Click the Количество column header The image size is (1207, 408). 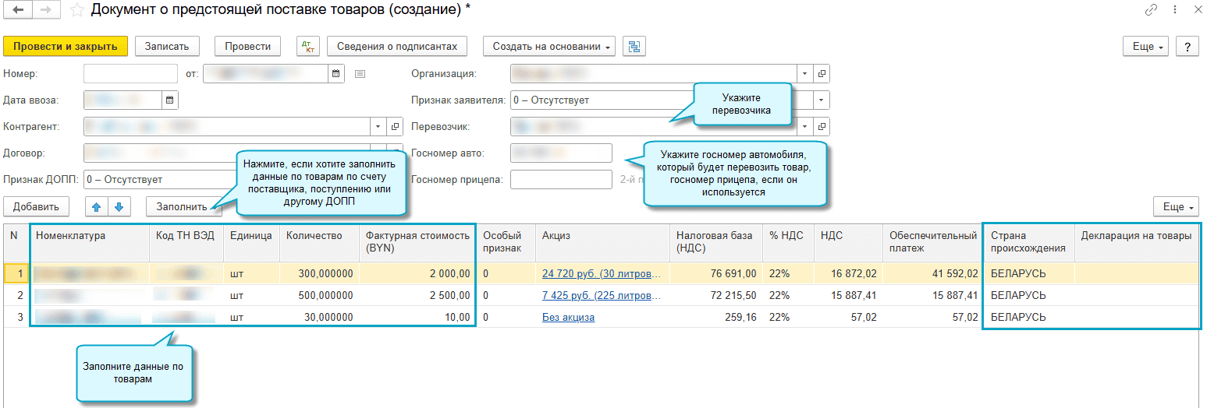319,243
